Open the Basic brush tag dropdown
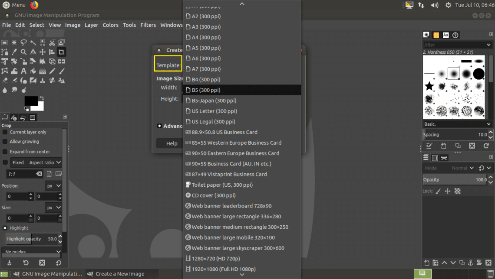 (x=457, y=124)
